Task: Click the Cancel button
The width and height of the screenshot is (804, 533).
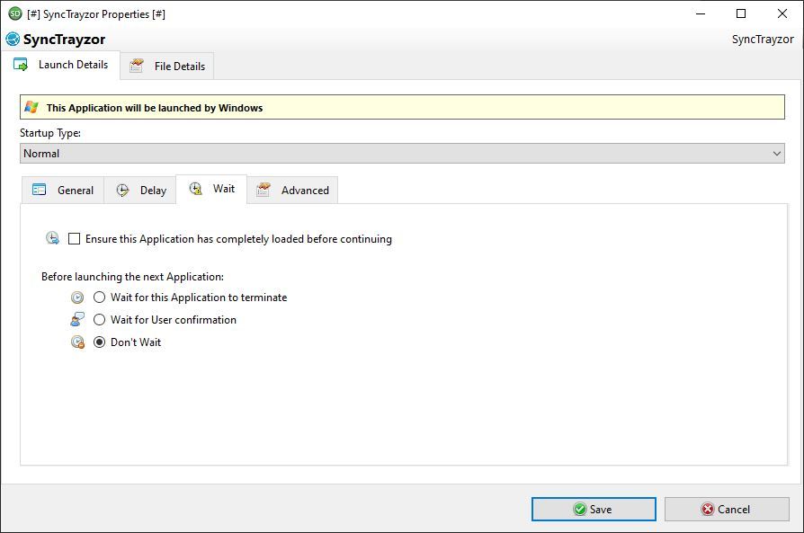Action: coord(727,508)
